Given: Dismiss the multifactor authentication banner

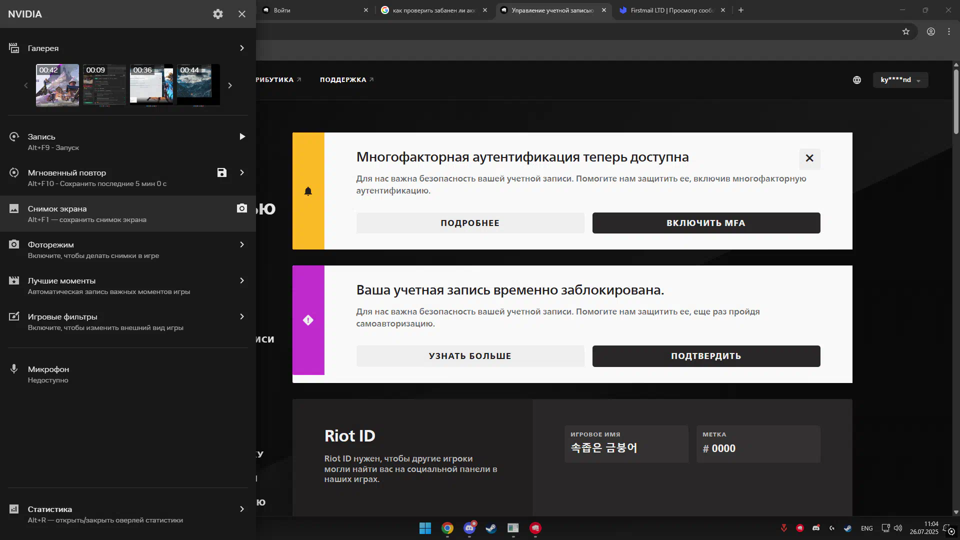Looking at the screenshot, I should 809,158.
